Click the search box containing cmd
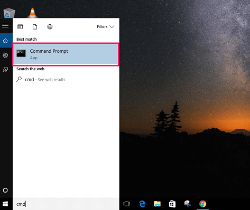 pyautogui.click(x=66, y=204)
